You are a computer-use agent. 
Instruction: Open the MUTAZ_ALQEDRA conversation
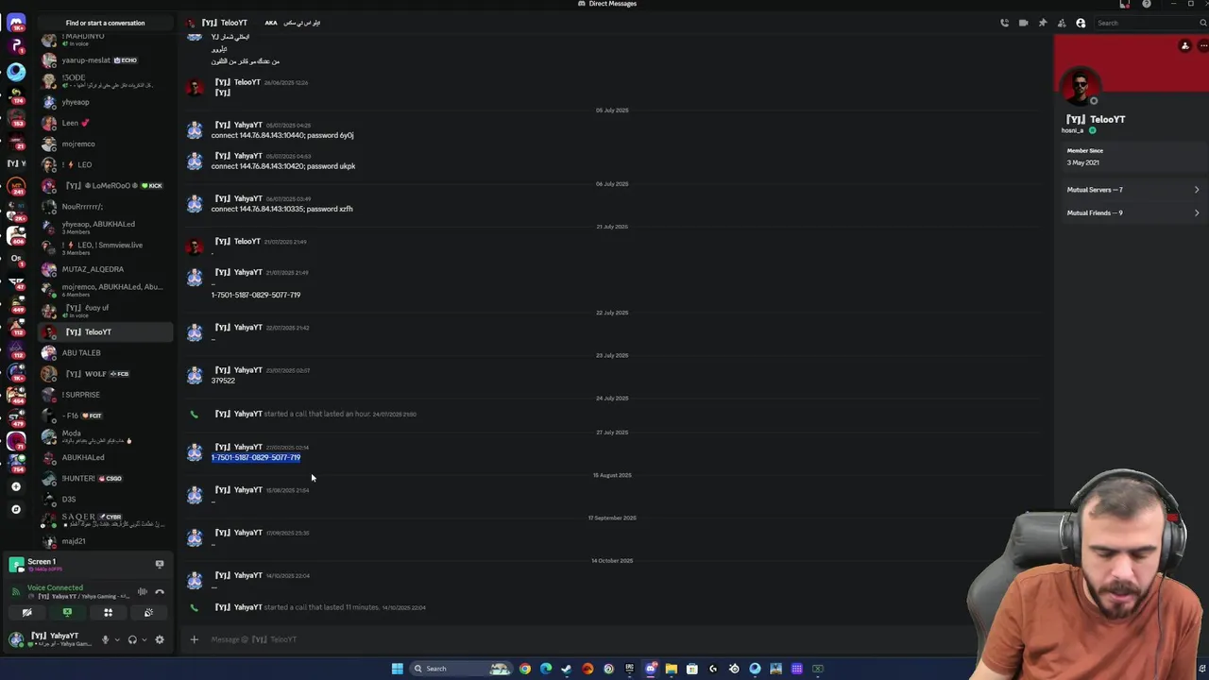105,269
